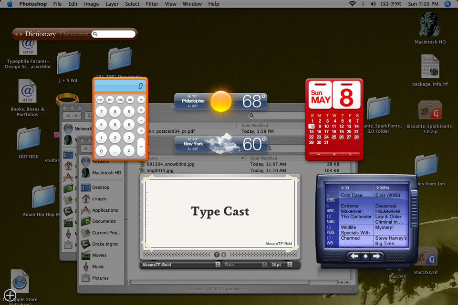Click the info 'i' button on Type Cast widget
The image size is (458, 305).
(224, 255)
